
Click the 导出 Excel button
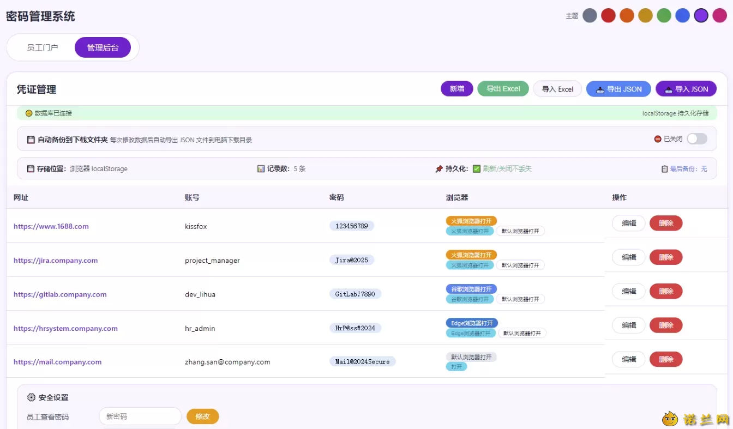point(503,89)
